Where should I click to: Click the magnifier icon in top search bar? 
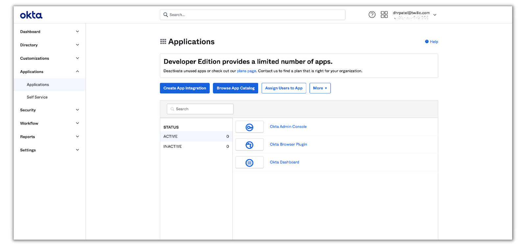[166, 15]
